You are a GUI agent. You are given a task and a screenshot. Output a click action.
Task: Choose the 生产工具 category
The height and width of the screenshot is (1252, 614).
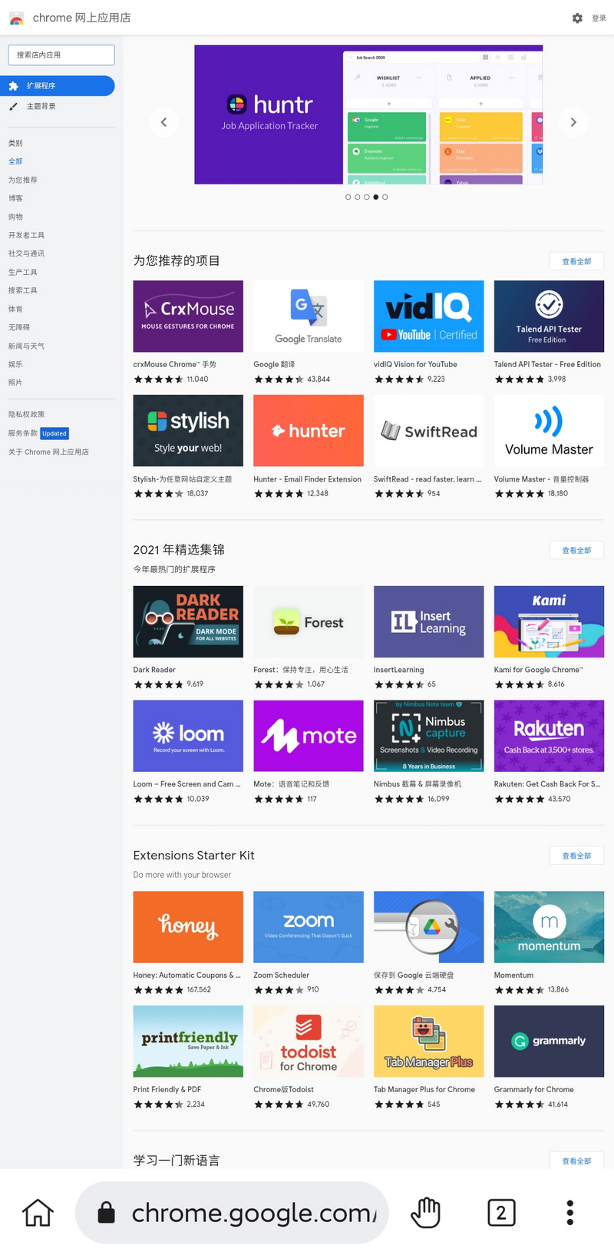tap(23, 272)
